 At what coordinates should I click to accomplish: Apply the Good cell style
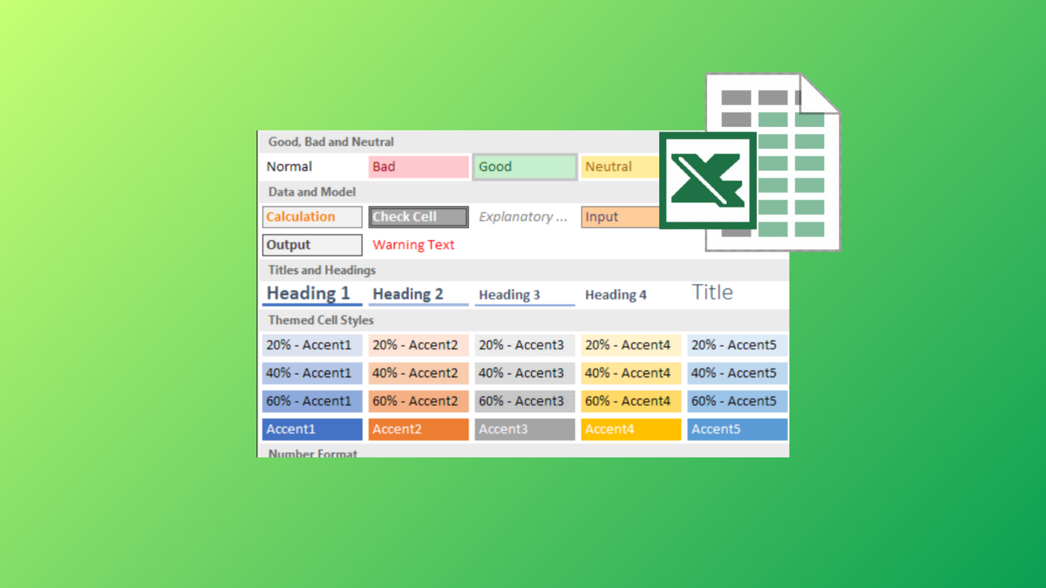coord(524,167)
